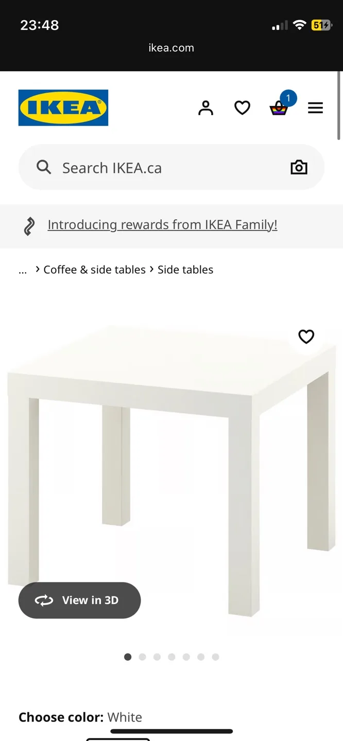Viewport: 343px width, 741px height.
Task: Tap the ikea.com address bar
Action: (171, 48)
